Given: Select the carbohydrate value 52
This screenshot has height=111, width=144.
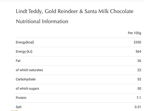Looking at the screenshot, I should [x=139, y=79].
